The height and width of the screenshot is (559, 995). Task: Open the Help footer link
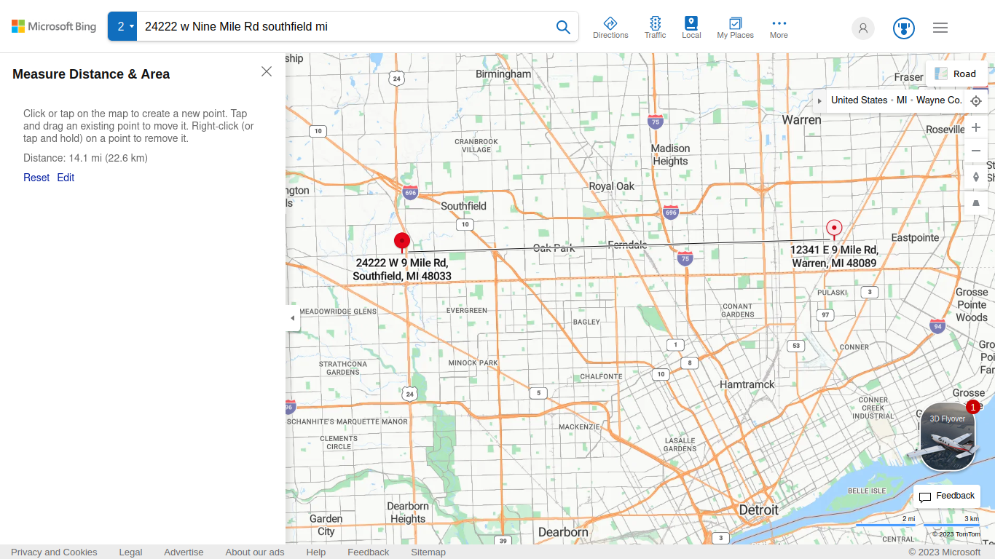pos(316,552)
